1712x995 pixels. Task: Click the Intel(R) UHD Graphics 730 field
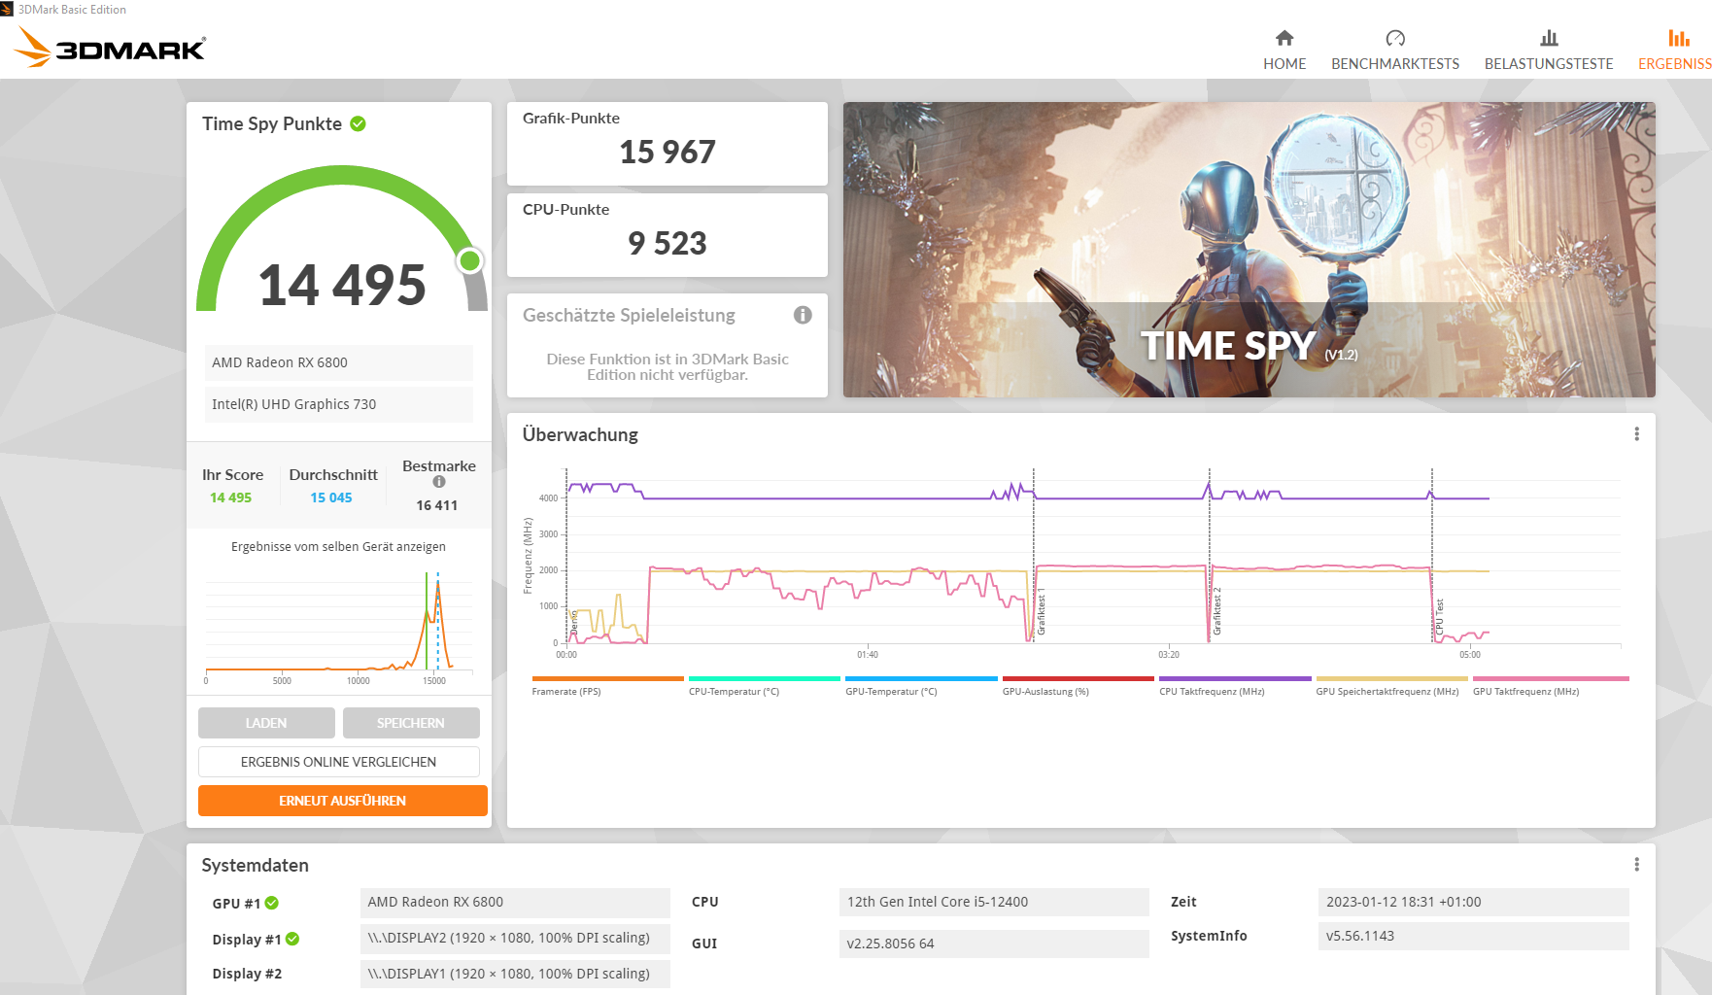pos(338,404)
